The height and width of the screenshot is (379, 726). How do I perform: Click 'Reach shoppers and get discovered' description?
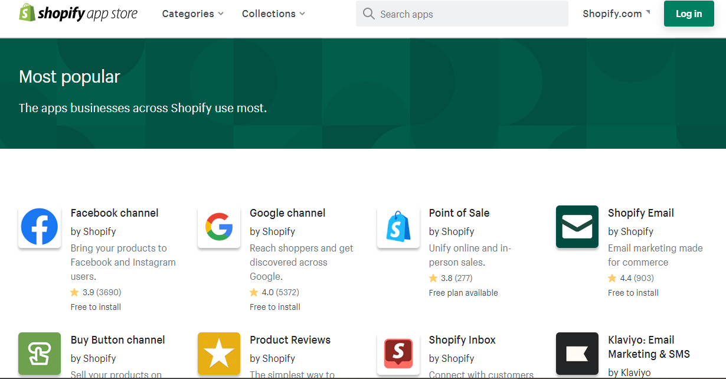302,262
